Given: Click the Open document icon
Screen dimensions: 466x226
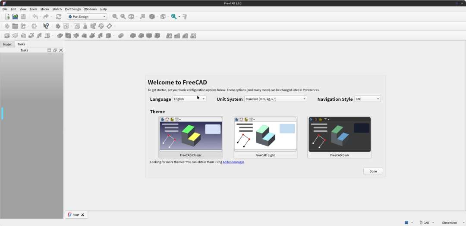Looking at the screenshot, I should [x=15, y=17].
